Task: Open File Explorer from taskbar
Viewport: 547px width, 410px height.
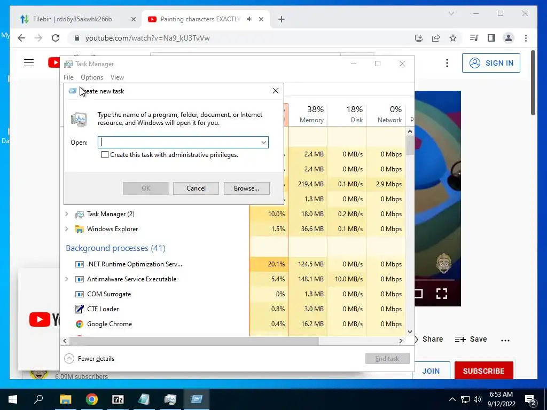Action: point(65,399)
